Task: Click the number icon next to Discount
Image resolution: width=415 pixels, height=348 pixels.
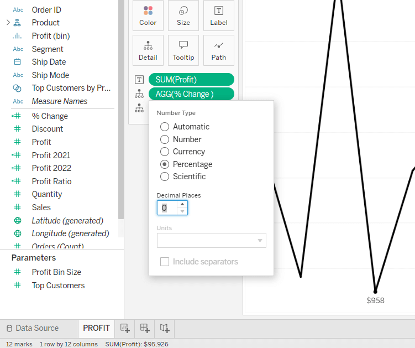Action: (x=17, y=129)
